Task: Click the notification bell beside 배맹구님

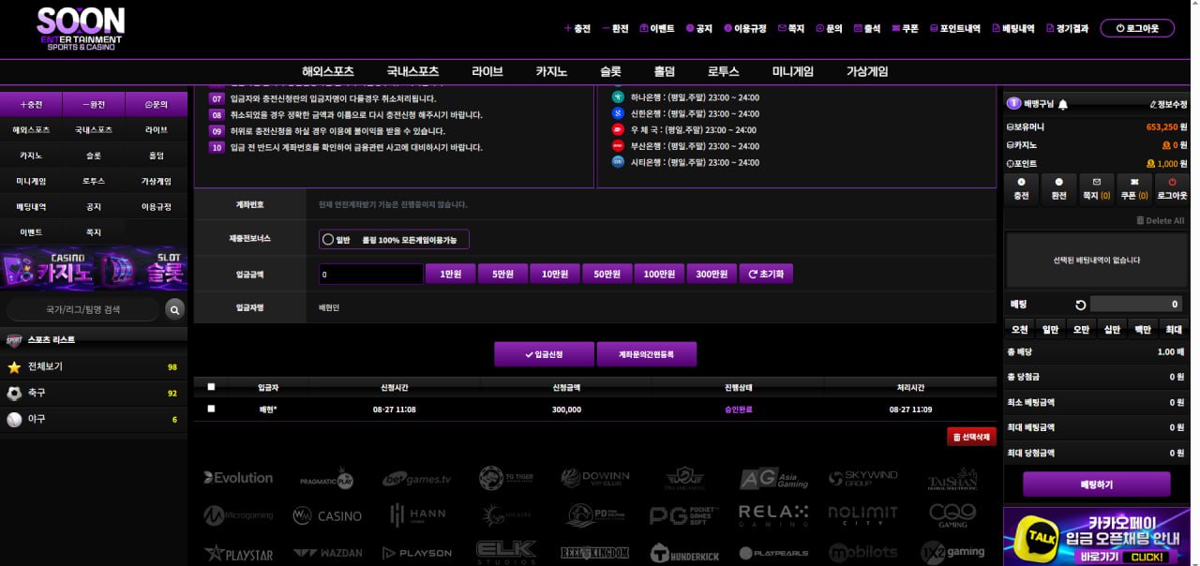Action: (x=1063, y=104)
